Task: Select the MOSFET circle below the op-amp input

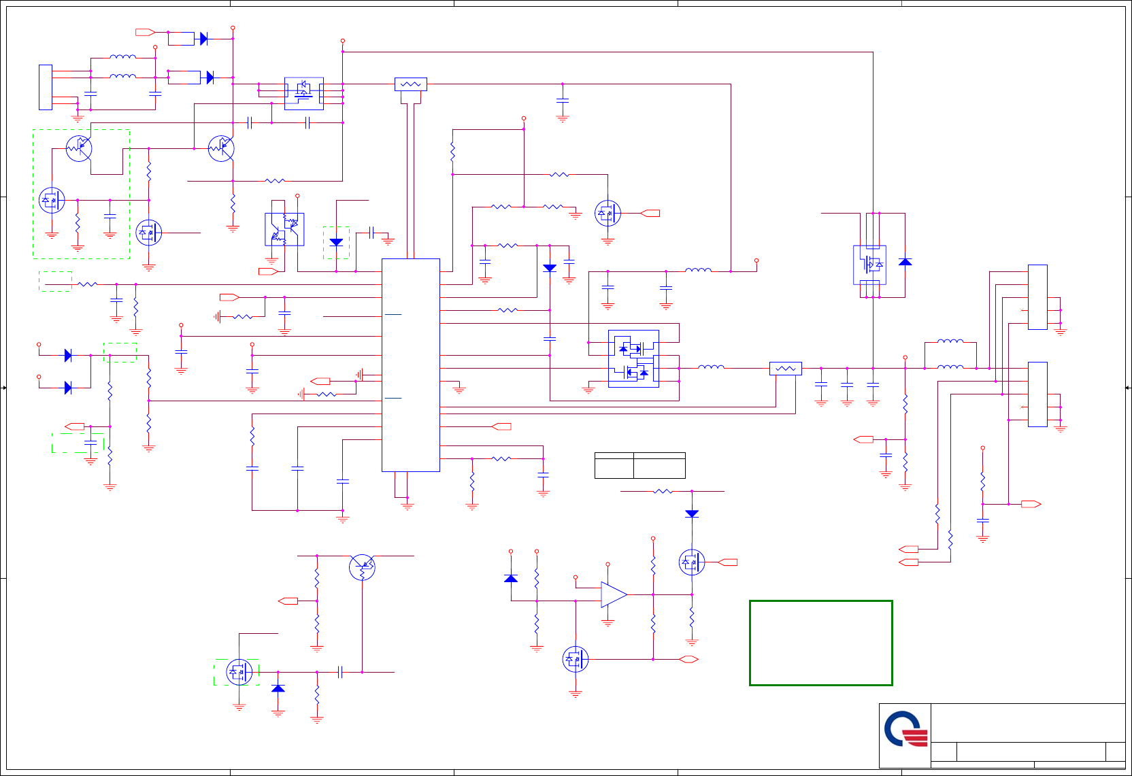Action: [x=576, y=659]
